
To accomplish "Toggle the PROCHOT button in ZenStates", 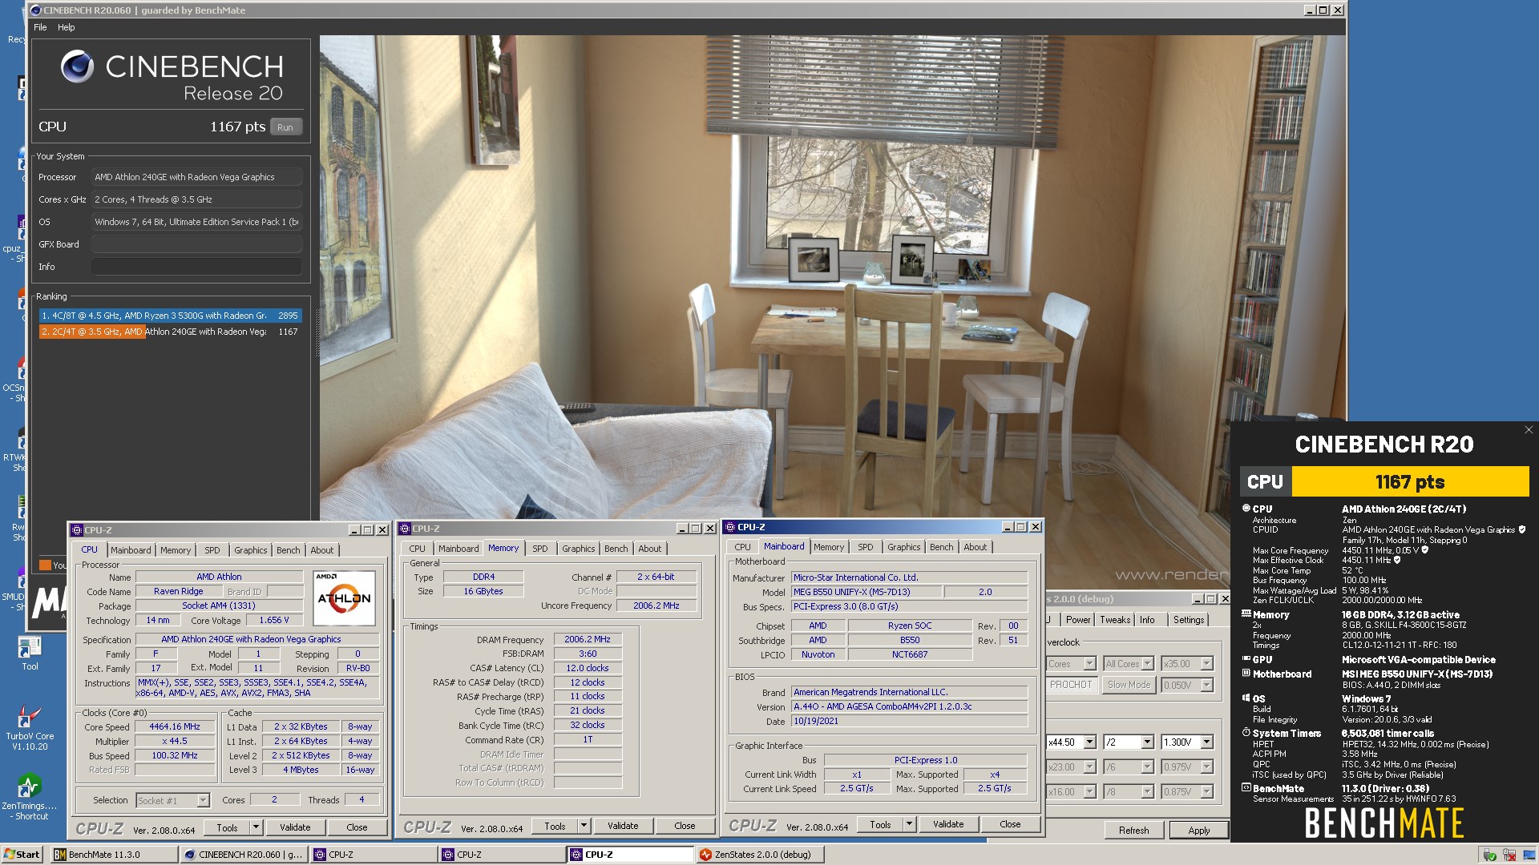I will coord(1071,685).
